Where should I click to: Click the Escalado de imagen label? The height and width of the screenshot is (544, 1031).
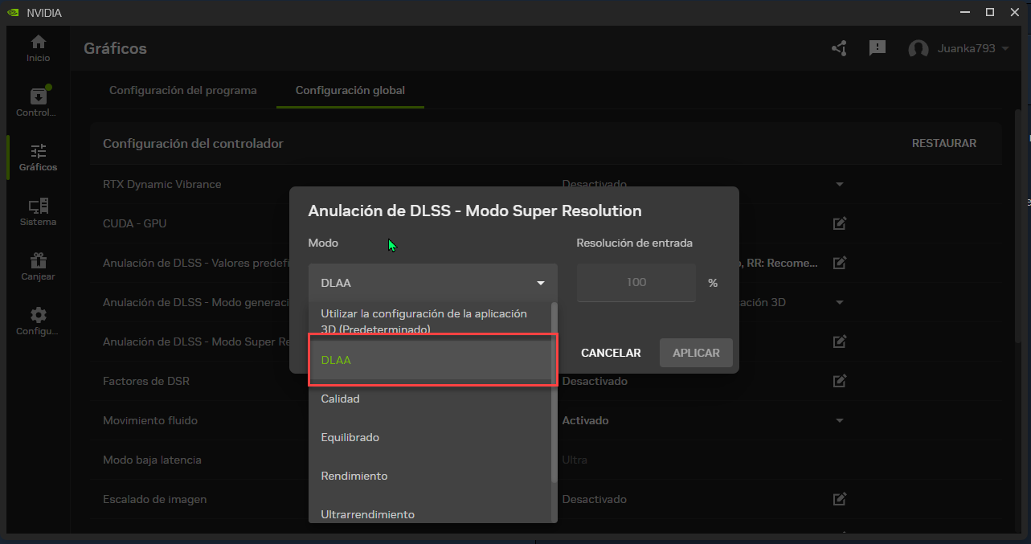[x=155, y=499]
